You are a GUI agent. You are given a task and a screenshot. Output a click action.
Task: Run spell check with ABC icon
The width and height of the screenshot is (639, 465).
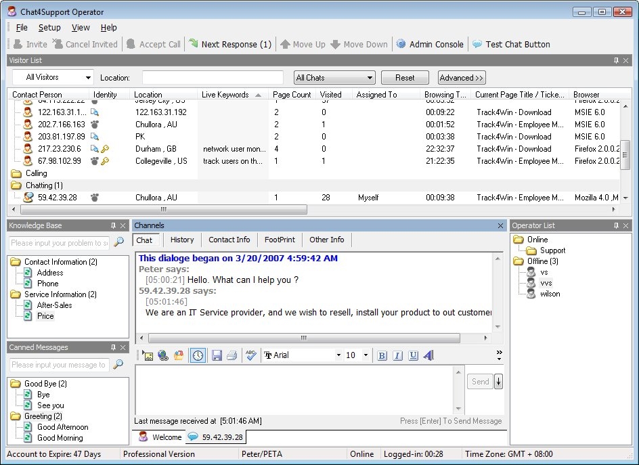250,355
